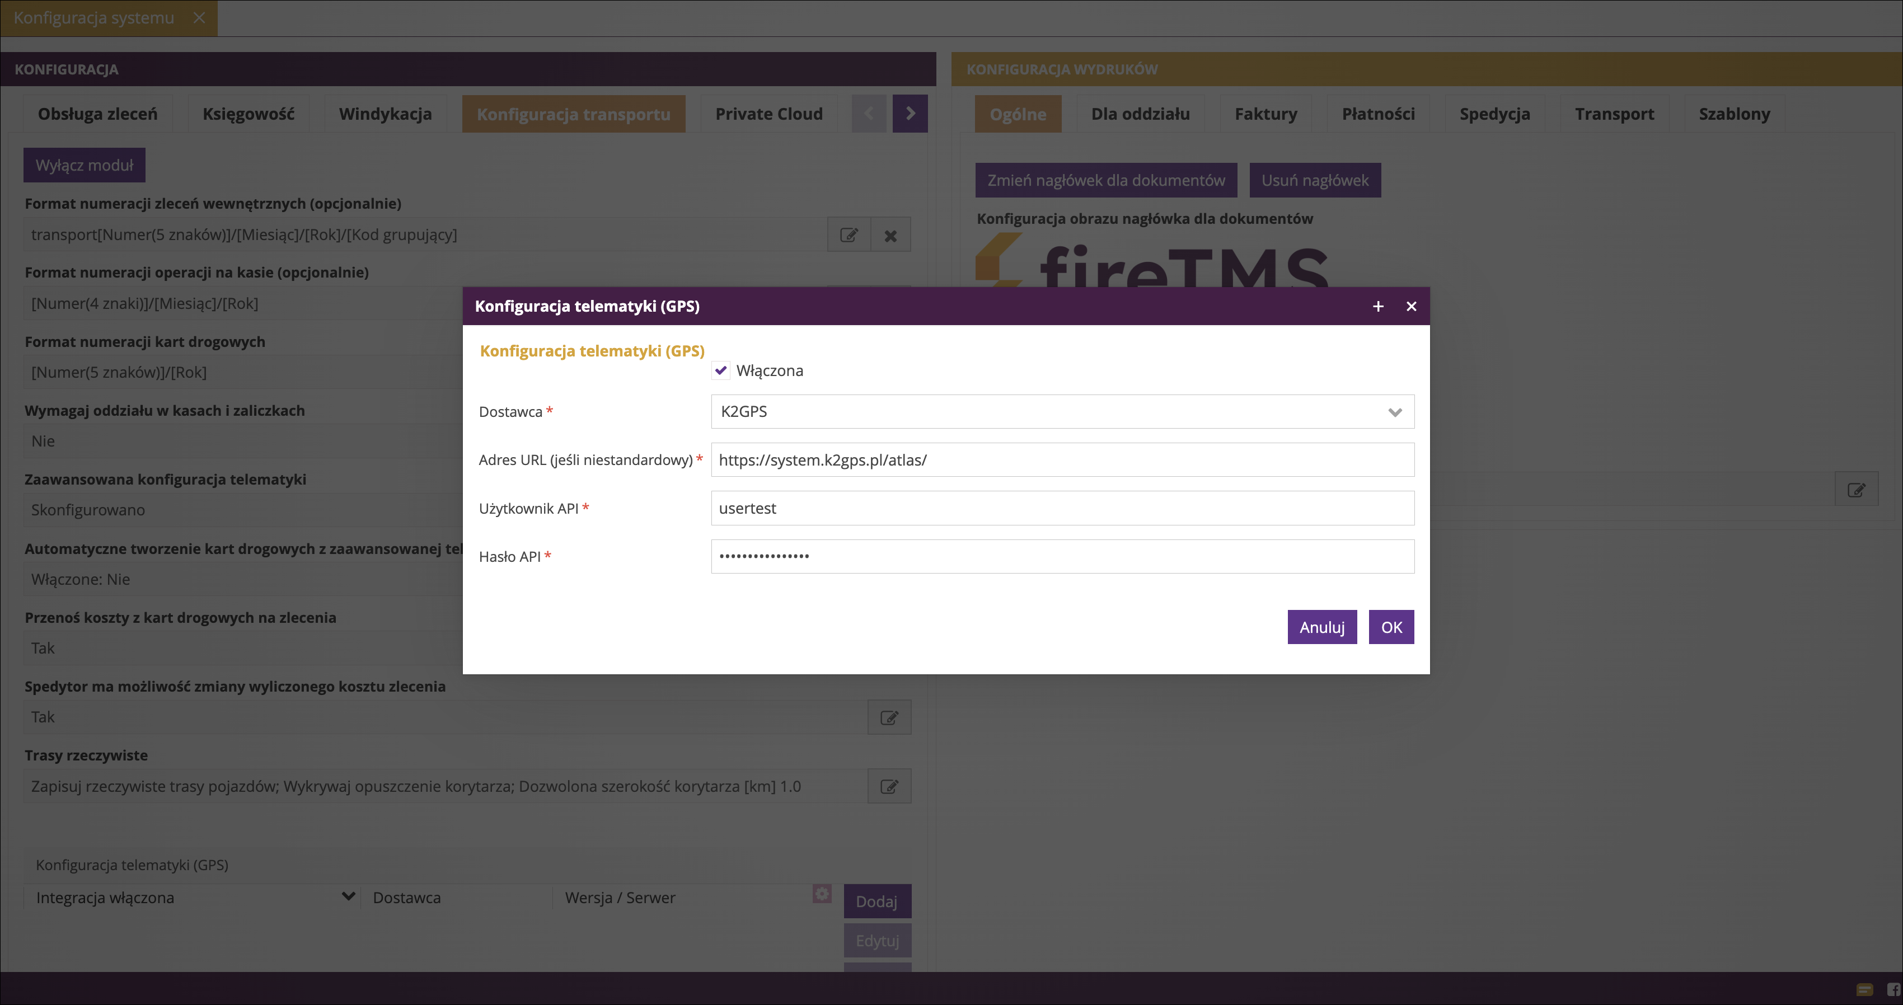1903x1005 pixels.
Task: Click the Usuń nagłówek button
Action: [x=1315, y=180]
